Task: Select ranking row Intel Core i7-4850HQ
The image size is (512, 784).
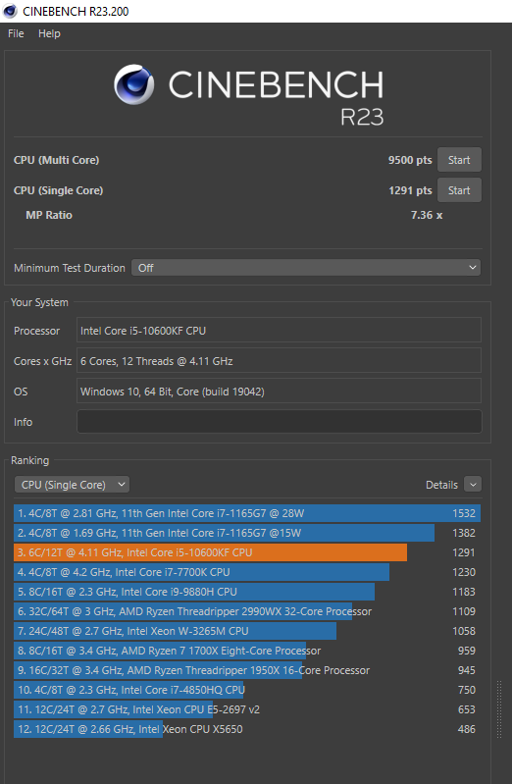Action: 247,690
